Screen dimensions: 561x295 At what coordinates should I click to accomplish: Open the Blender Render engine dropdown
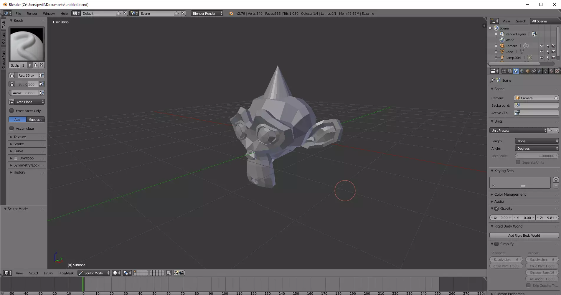tap(207, 13)
